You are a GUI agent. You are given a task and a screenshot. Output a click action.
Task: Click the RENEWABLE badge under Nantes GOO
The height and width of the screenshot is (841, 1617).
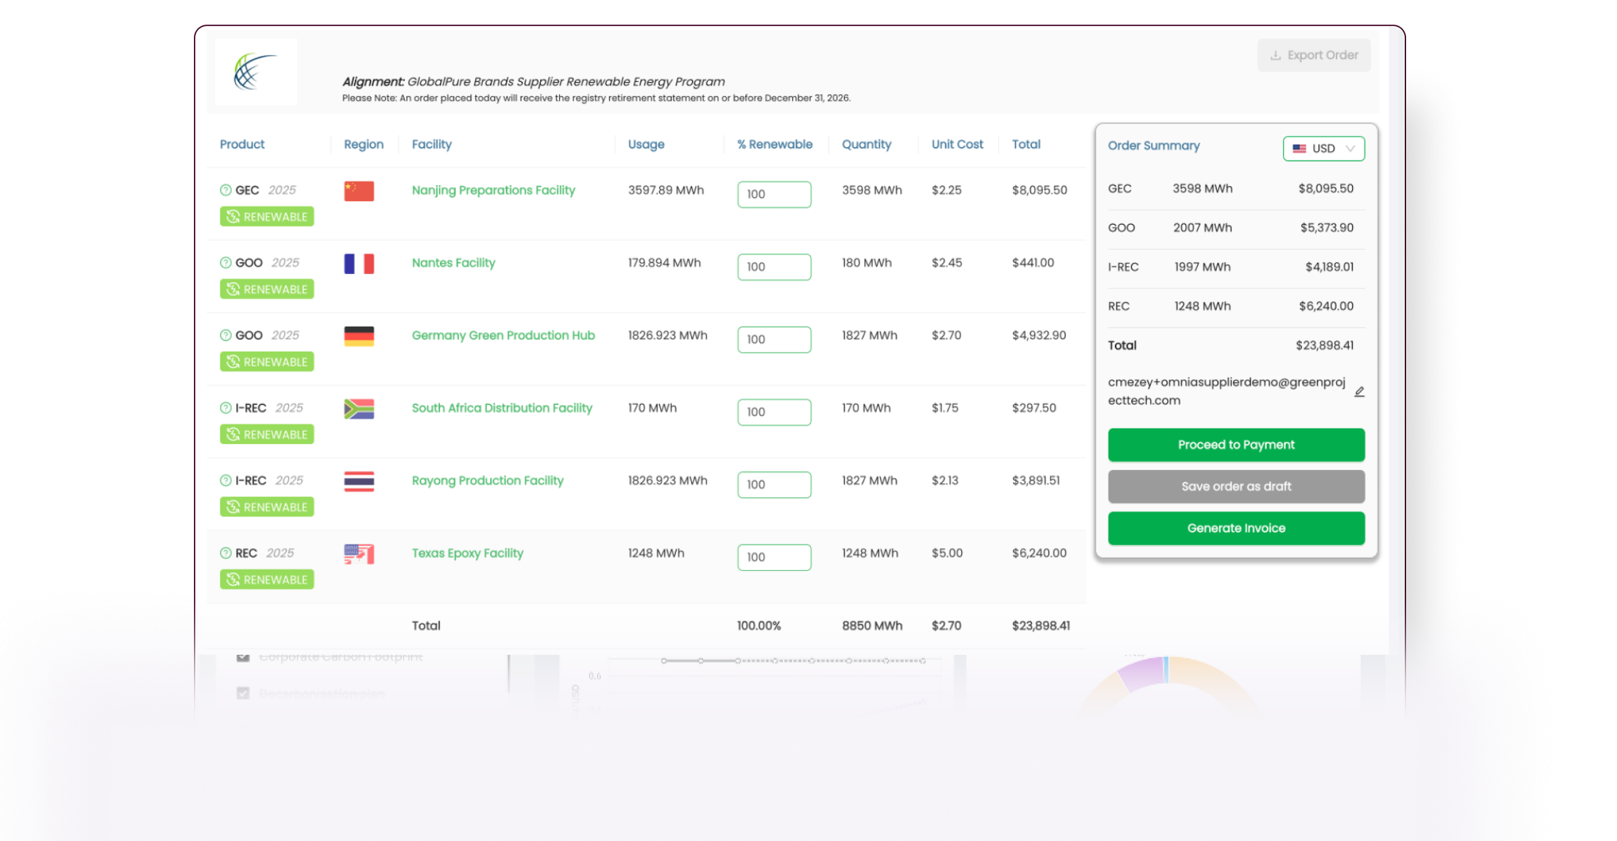click(267, 289)
